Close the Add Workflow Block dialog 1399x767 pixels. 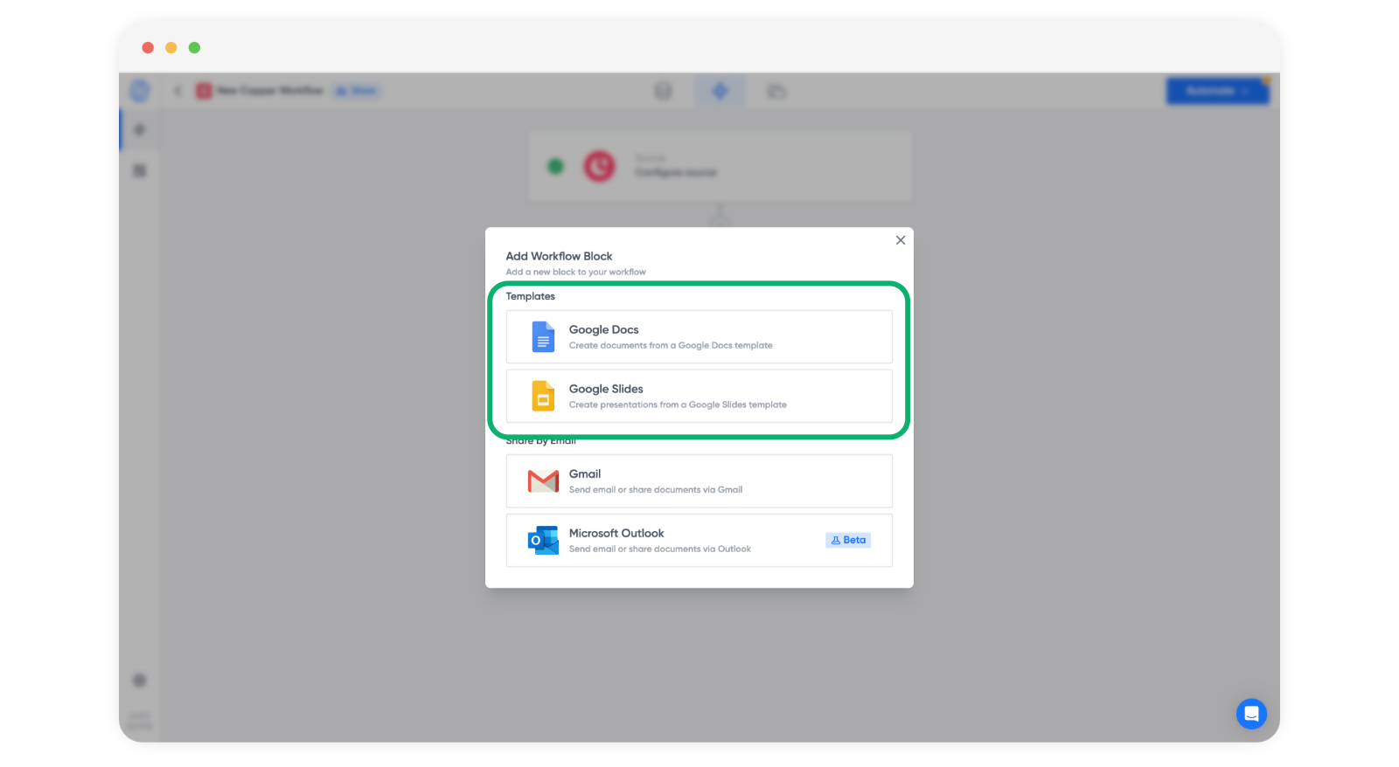point(901,240)
